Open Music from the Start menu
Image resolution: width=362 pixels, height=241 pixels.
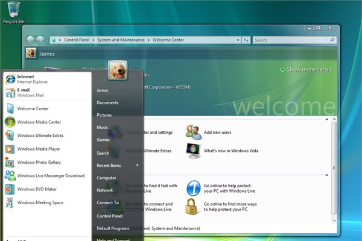[103, 127]
